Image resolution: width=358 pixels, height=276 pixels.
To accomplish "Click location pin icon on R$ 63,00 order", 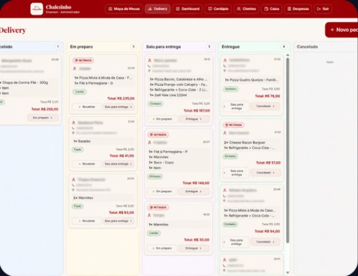I will coord(73,189).
